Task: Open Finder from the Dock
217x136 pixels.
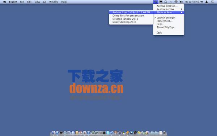Action: tap(53, 132)
